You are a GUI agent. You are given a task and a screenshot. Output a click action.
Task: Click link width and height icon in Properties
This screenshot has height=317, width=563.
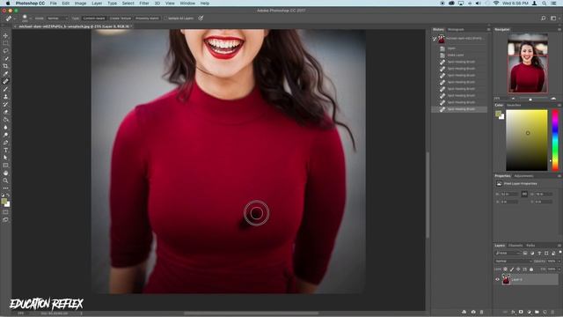point(524,194)
